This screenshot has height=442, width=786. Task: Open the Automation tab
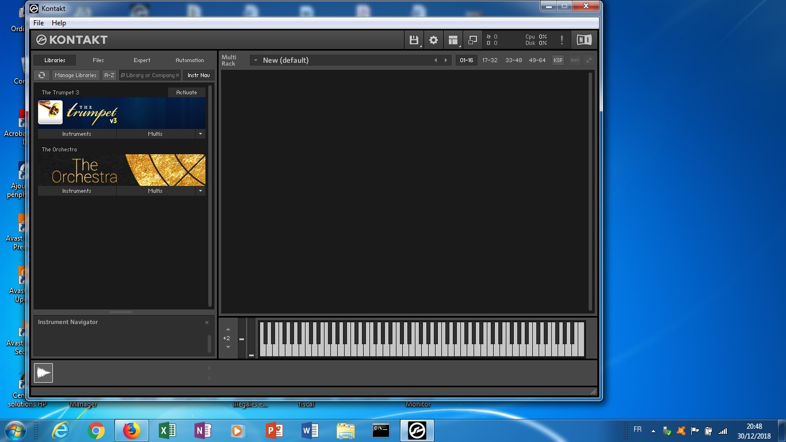pyautogui.click(x=189, y=60)
